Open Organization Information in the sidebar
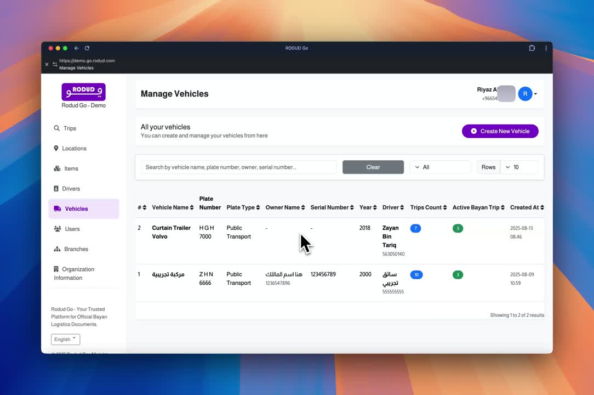 coord(84,273)
